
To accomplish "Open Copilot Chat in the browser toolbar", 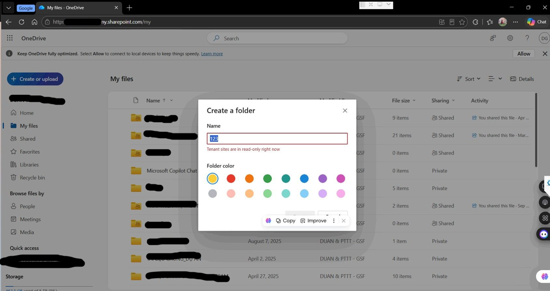I will click(x=537, y=22).
